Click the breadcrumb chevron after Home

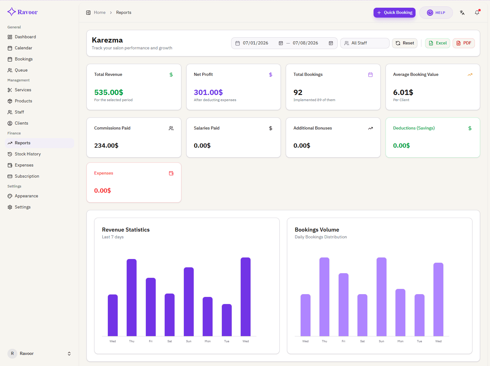click(111, 13)
